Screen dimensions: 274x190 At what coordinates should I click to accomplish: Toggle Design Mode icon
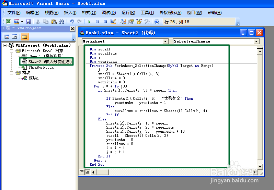(113, 22)
